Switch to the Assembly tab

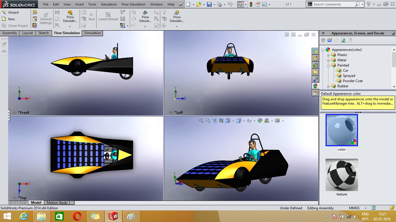(10, 33)
